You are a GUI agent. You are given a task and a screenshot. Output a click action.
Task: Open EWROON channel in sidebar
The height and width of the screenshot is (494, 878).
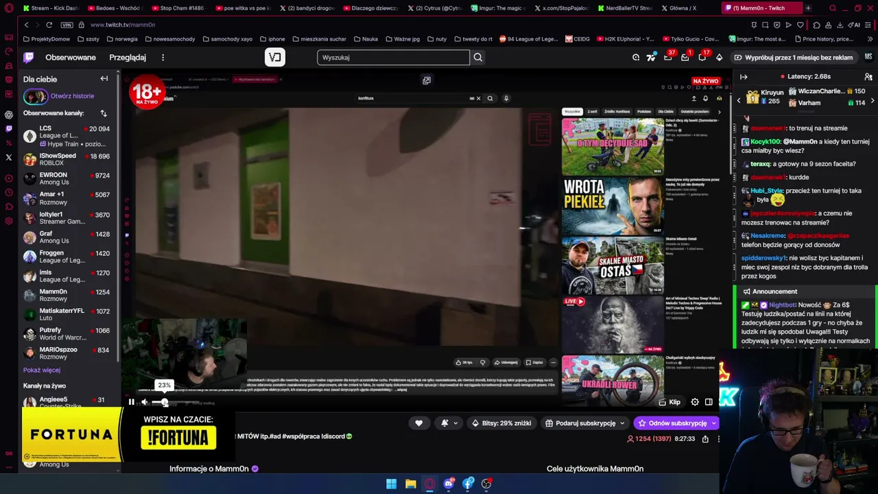coord(67,178)
